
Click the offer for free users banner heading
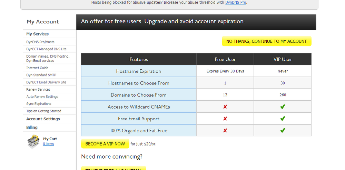coord(163,22)
